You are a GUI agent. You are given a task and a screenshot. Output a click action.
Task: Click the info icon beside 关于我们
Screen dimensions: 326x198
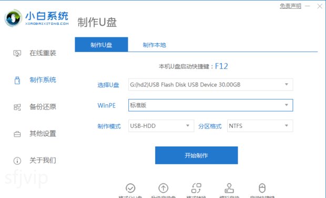click(x=17, y=161)
